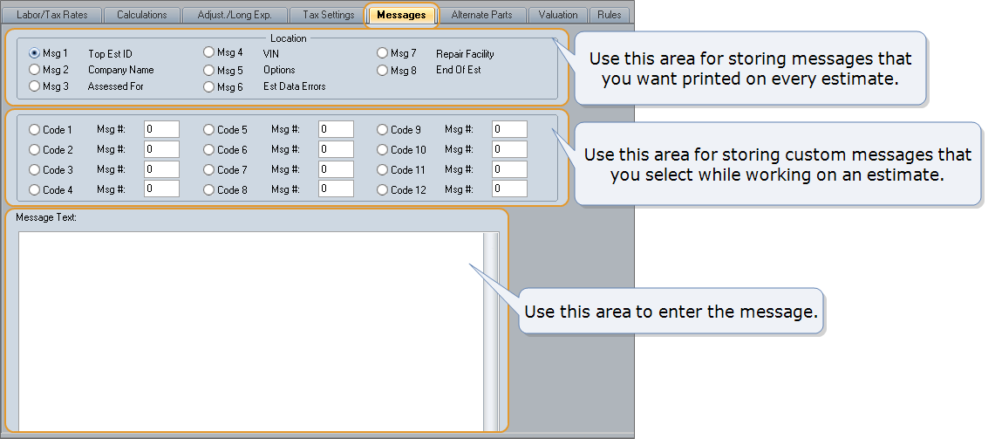Open the Rules tab
The image size is (995, 439).
[x=609, y=15]
